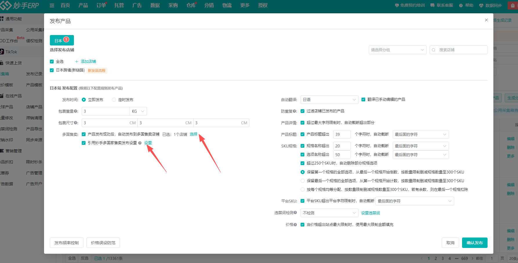Select 保留第一个规格的全部选项 radio option
The height and width of the screenshot is (263, 518).
pos(303,172)
